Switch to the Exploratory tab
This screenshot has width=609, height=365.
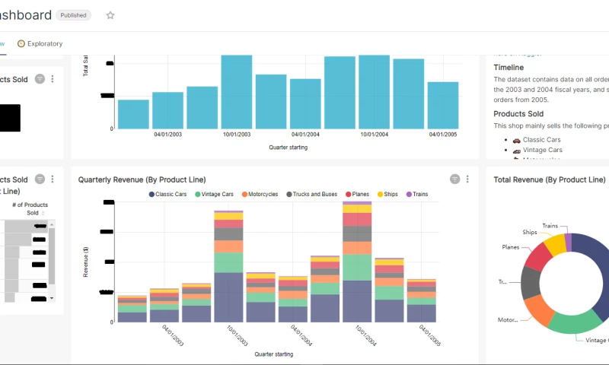click(44, 44)
